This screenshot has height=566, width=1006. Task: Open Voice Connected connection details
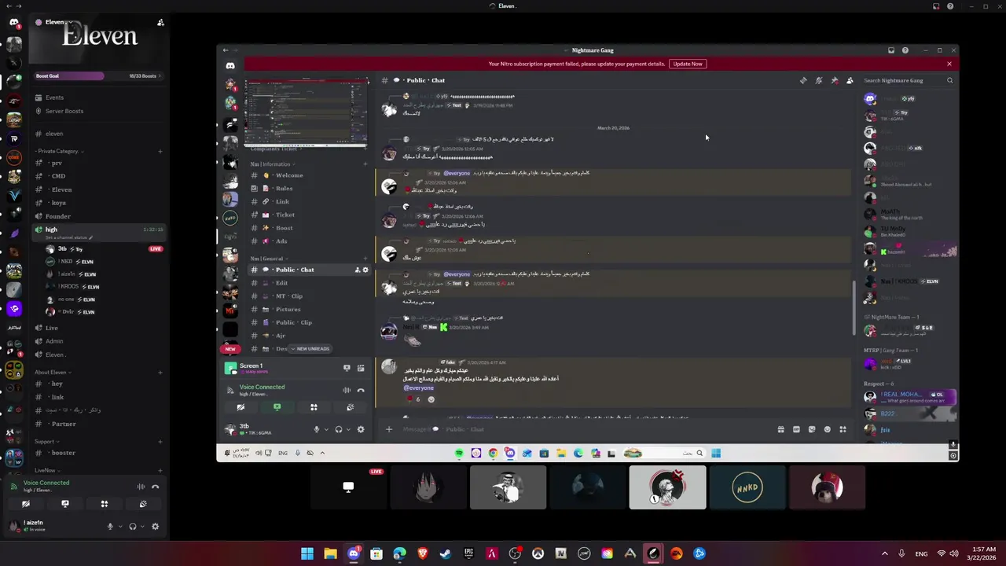pos(46,483)
